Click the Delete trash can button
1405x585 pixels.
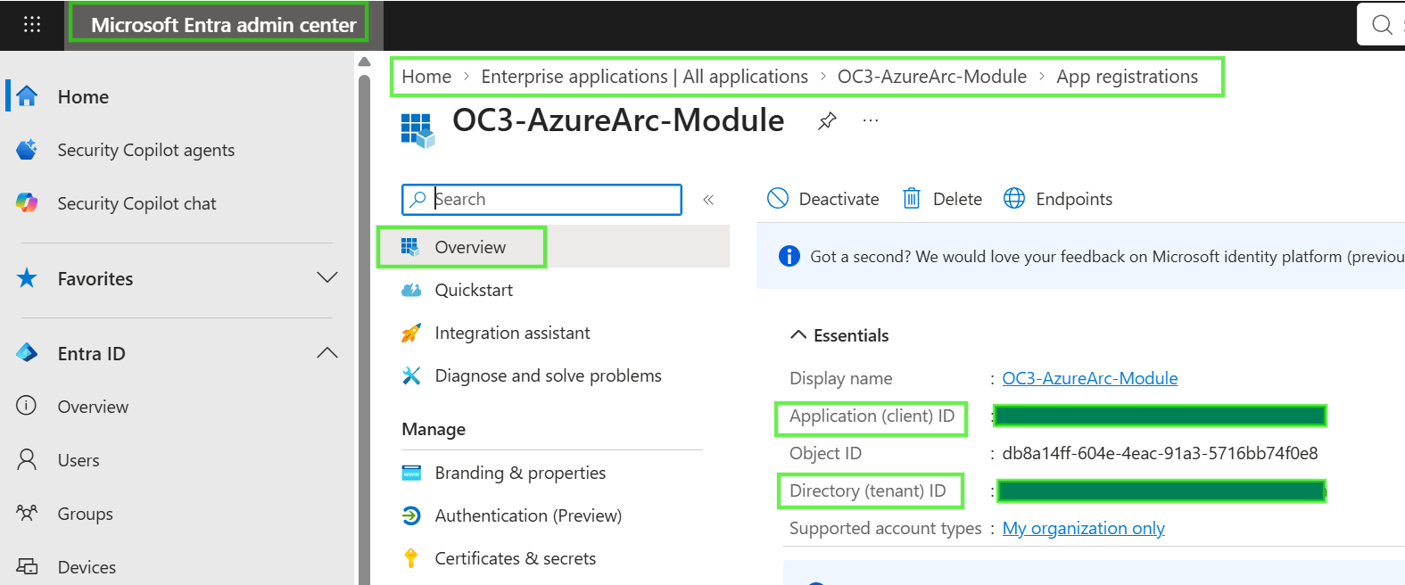942,199
